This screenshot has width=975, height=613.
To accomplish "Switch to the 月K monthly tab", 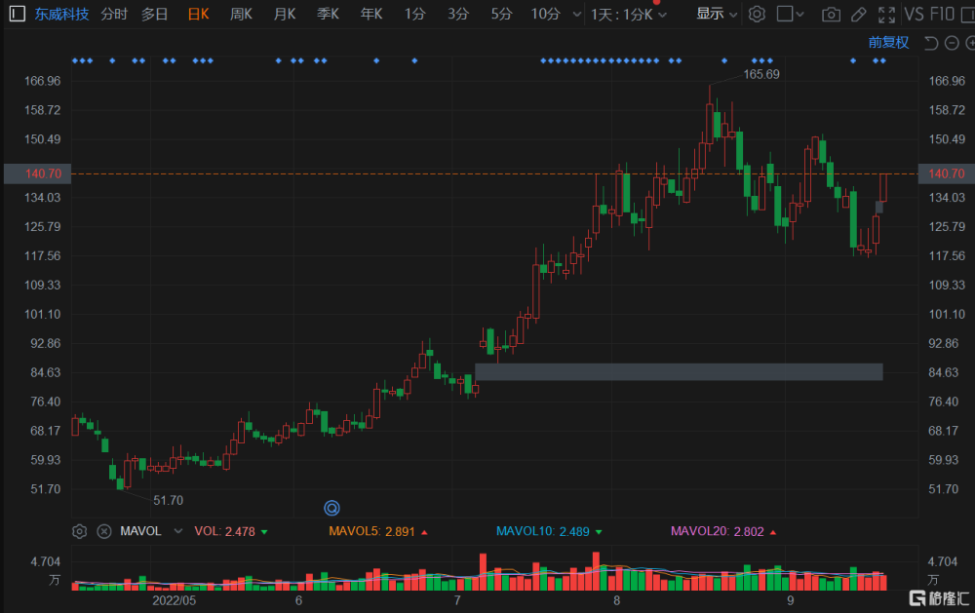I will click(x=285, y=15).
